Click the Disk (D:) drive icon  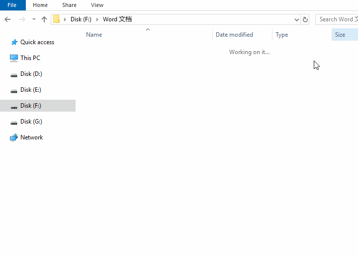coord(14,75)
